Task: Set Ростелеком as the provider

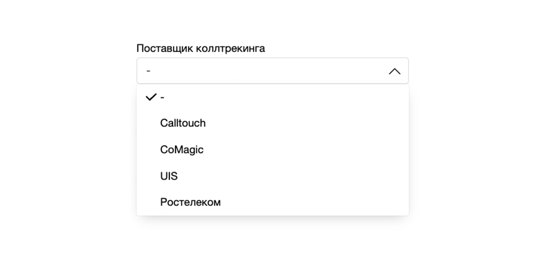Action: (191, 202)
